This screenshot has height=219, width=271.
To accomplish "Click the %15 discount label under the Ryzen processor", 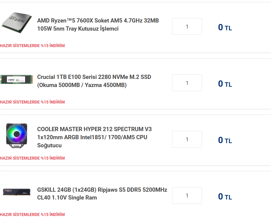I will click(32, 46).
